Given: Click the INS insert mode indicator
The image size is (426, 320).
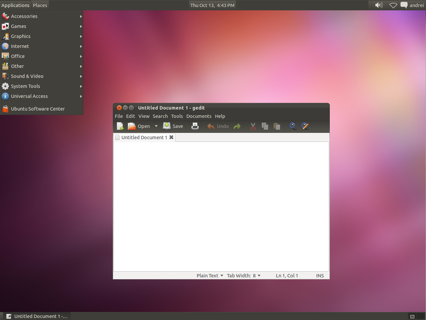Looking at the screenshot, I should 320,276.
